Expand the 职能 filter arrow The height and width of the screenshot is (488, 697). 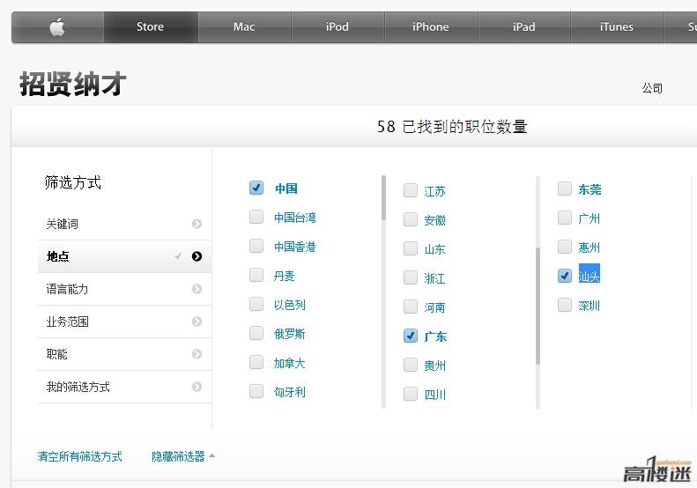click(196, 354)
